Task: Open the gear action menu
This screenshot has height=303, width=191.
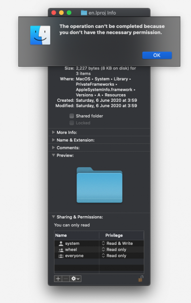Action: coord(75,279)
